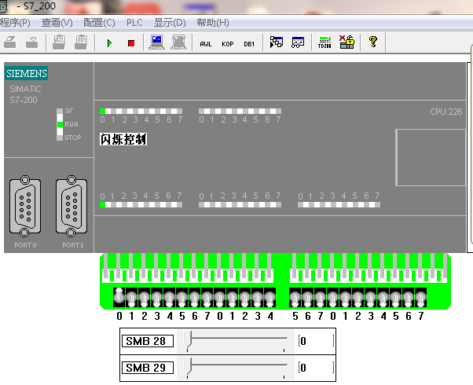Open the 配置(C) menu
Viewport: 473px width, 385px height.
[x=99, y=23]
